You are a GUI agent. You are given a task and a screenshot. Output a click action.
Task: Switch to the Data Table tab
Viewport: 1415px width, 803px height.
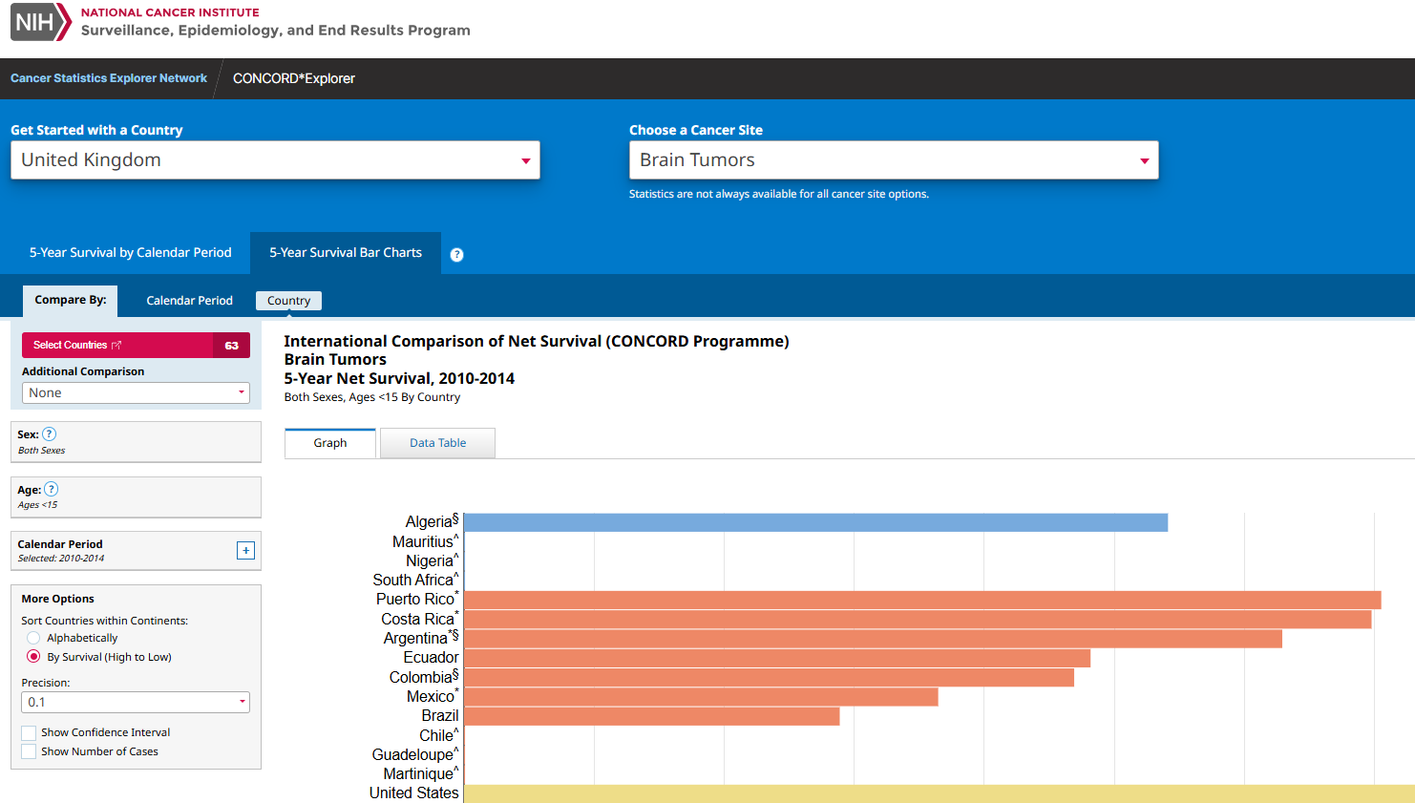point(437,443)
